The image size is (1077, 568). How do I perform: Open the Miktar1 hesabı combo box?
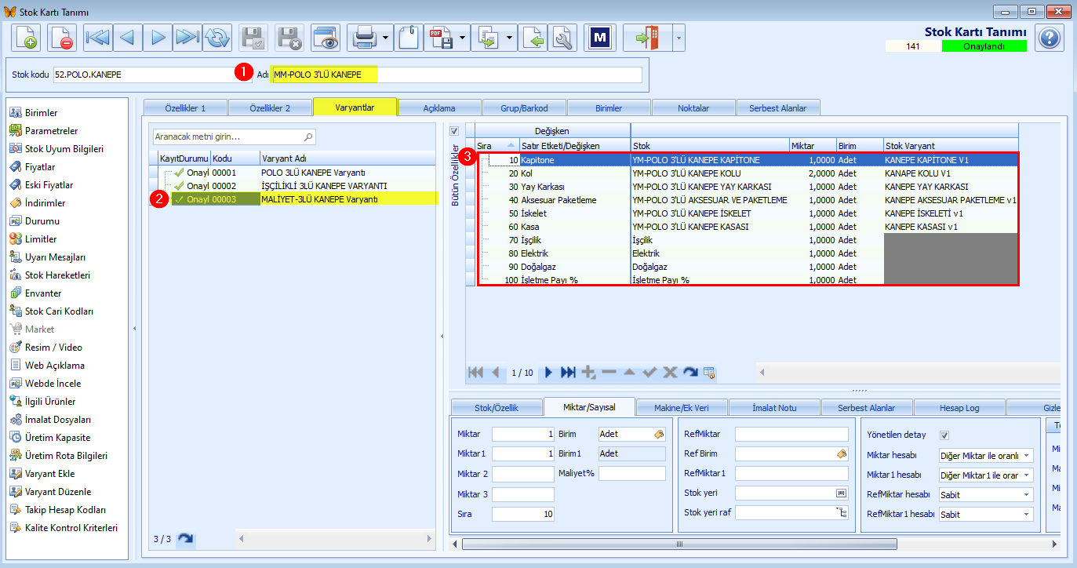pos(986,475)
